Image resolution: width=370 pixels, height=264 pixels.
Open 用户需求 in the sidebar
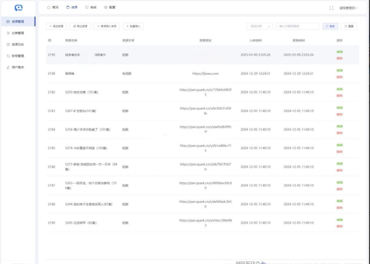tap(17, 67)
